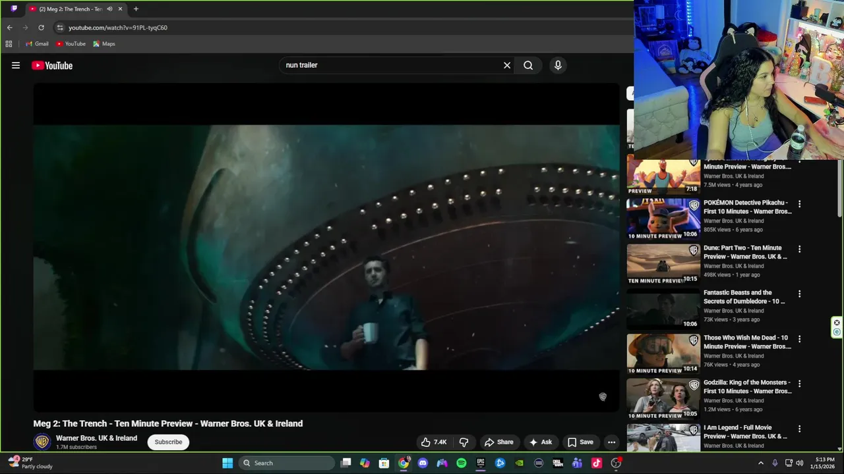Open Microsoft Store from the taskbar
The width and height of the screenshot is (844, 474).
click(384, 463)
